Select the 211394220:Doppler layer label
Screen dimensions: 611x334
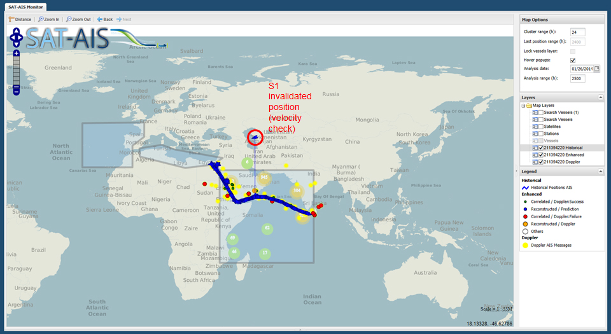click(x=562, y=162)
